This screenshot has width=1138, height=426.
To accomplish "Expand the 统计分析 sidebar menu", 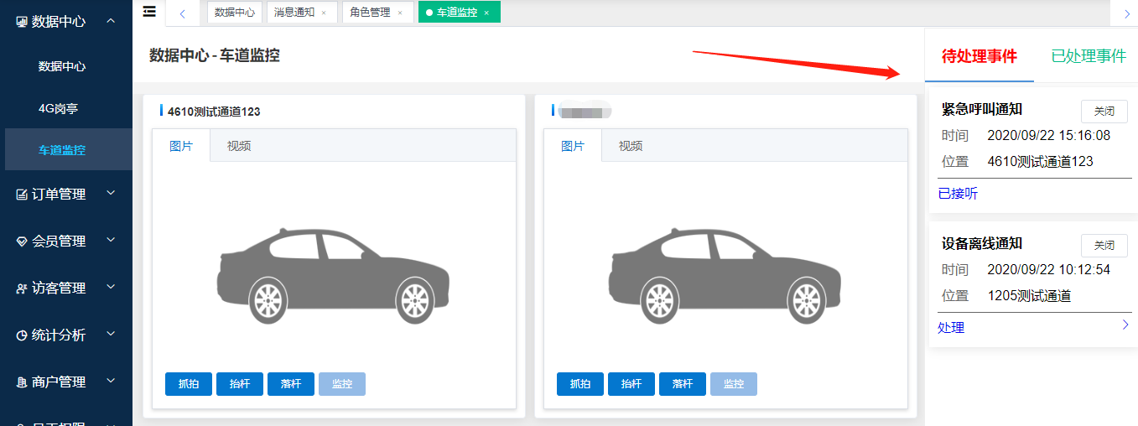I will point(112,335).
